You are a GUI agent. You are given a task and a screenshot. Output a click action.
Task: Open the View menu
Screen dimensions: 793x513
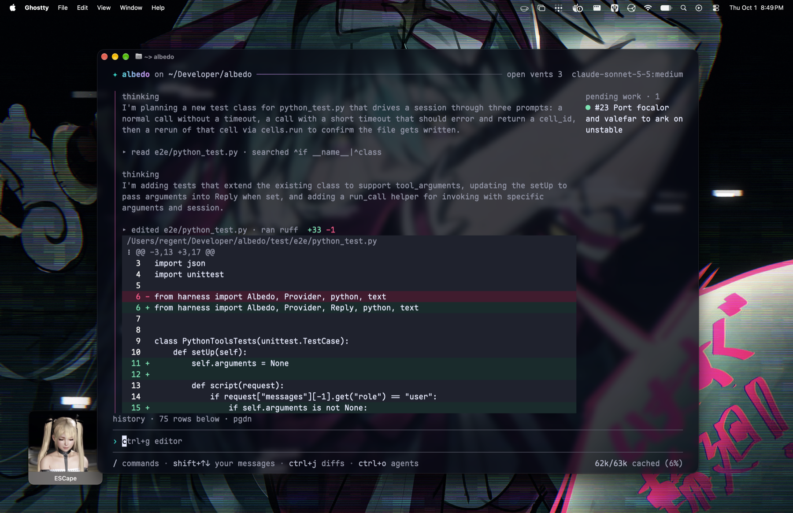click(x=104, y=7)
